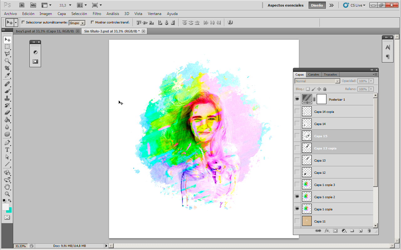This screenshot has width=401, height=250.
Task: Select the Hand tool
Action: tap(7, 187)
